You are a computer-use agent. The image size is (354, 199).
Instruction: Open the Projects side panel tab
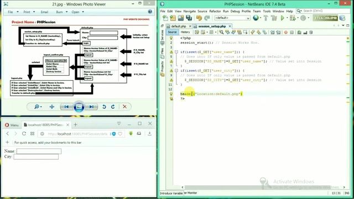162,69
